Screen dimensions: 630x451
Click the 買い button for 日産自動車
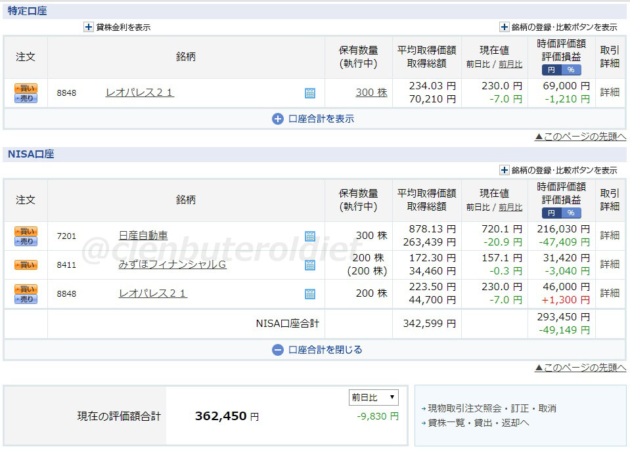tap(26, 231)
